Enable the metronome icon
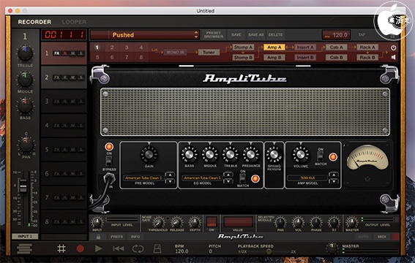The height and width of the screenshot is (263, 415). click(x=157, y=248)
